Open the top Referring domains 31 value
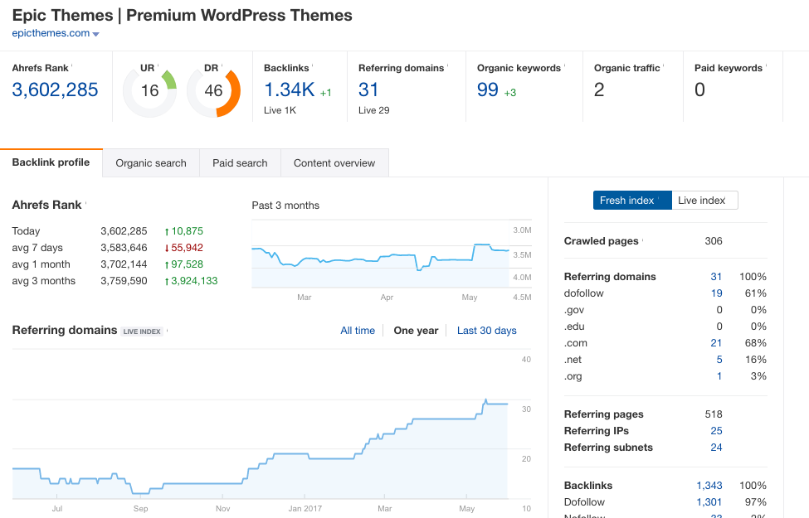Image resolution: width=809 pixels, height=518 pixels. point(368,90)
